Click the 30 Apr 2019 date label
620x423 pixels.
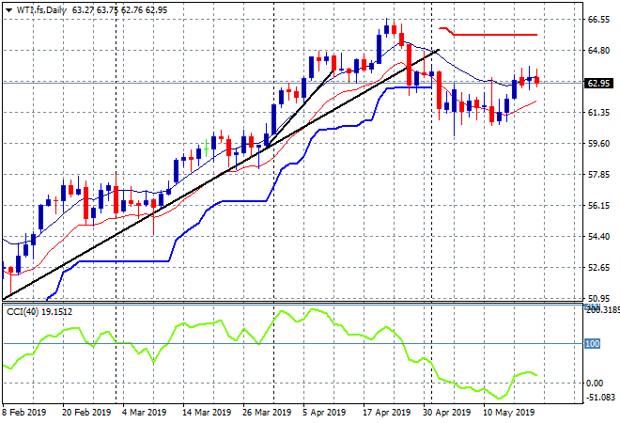click(x=447, y=413)
